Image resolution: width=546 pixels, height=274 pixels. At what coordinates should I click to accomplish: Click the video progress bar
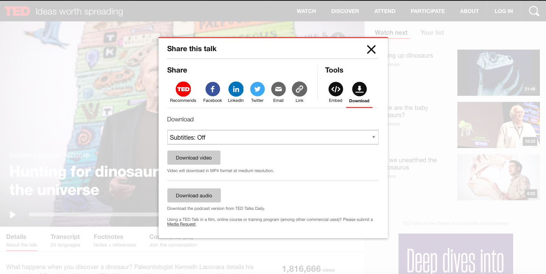pos(94,214)
